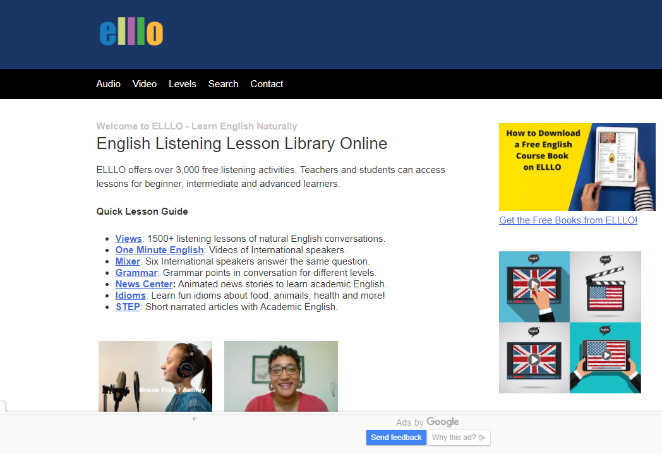Open the Audio menu item
Viewport: 662px width, 454px height.
[108, 84]
